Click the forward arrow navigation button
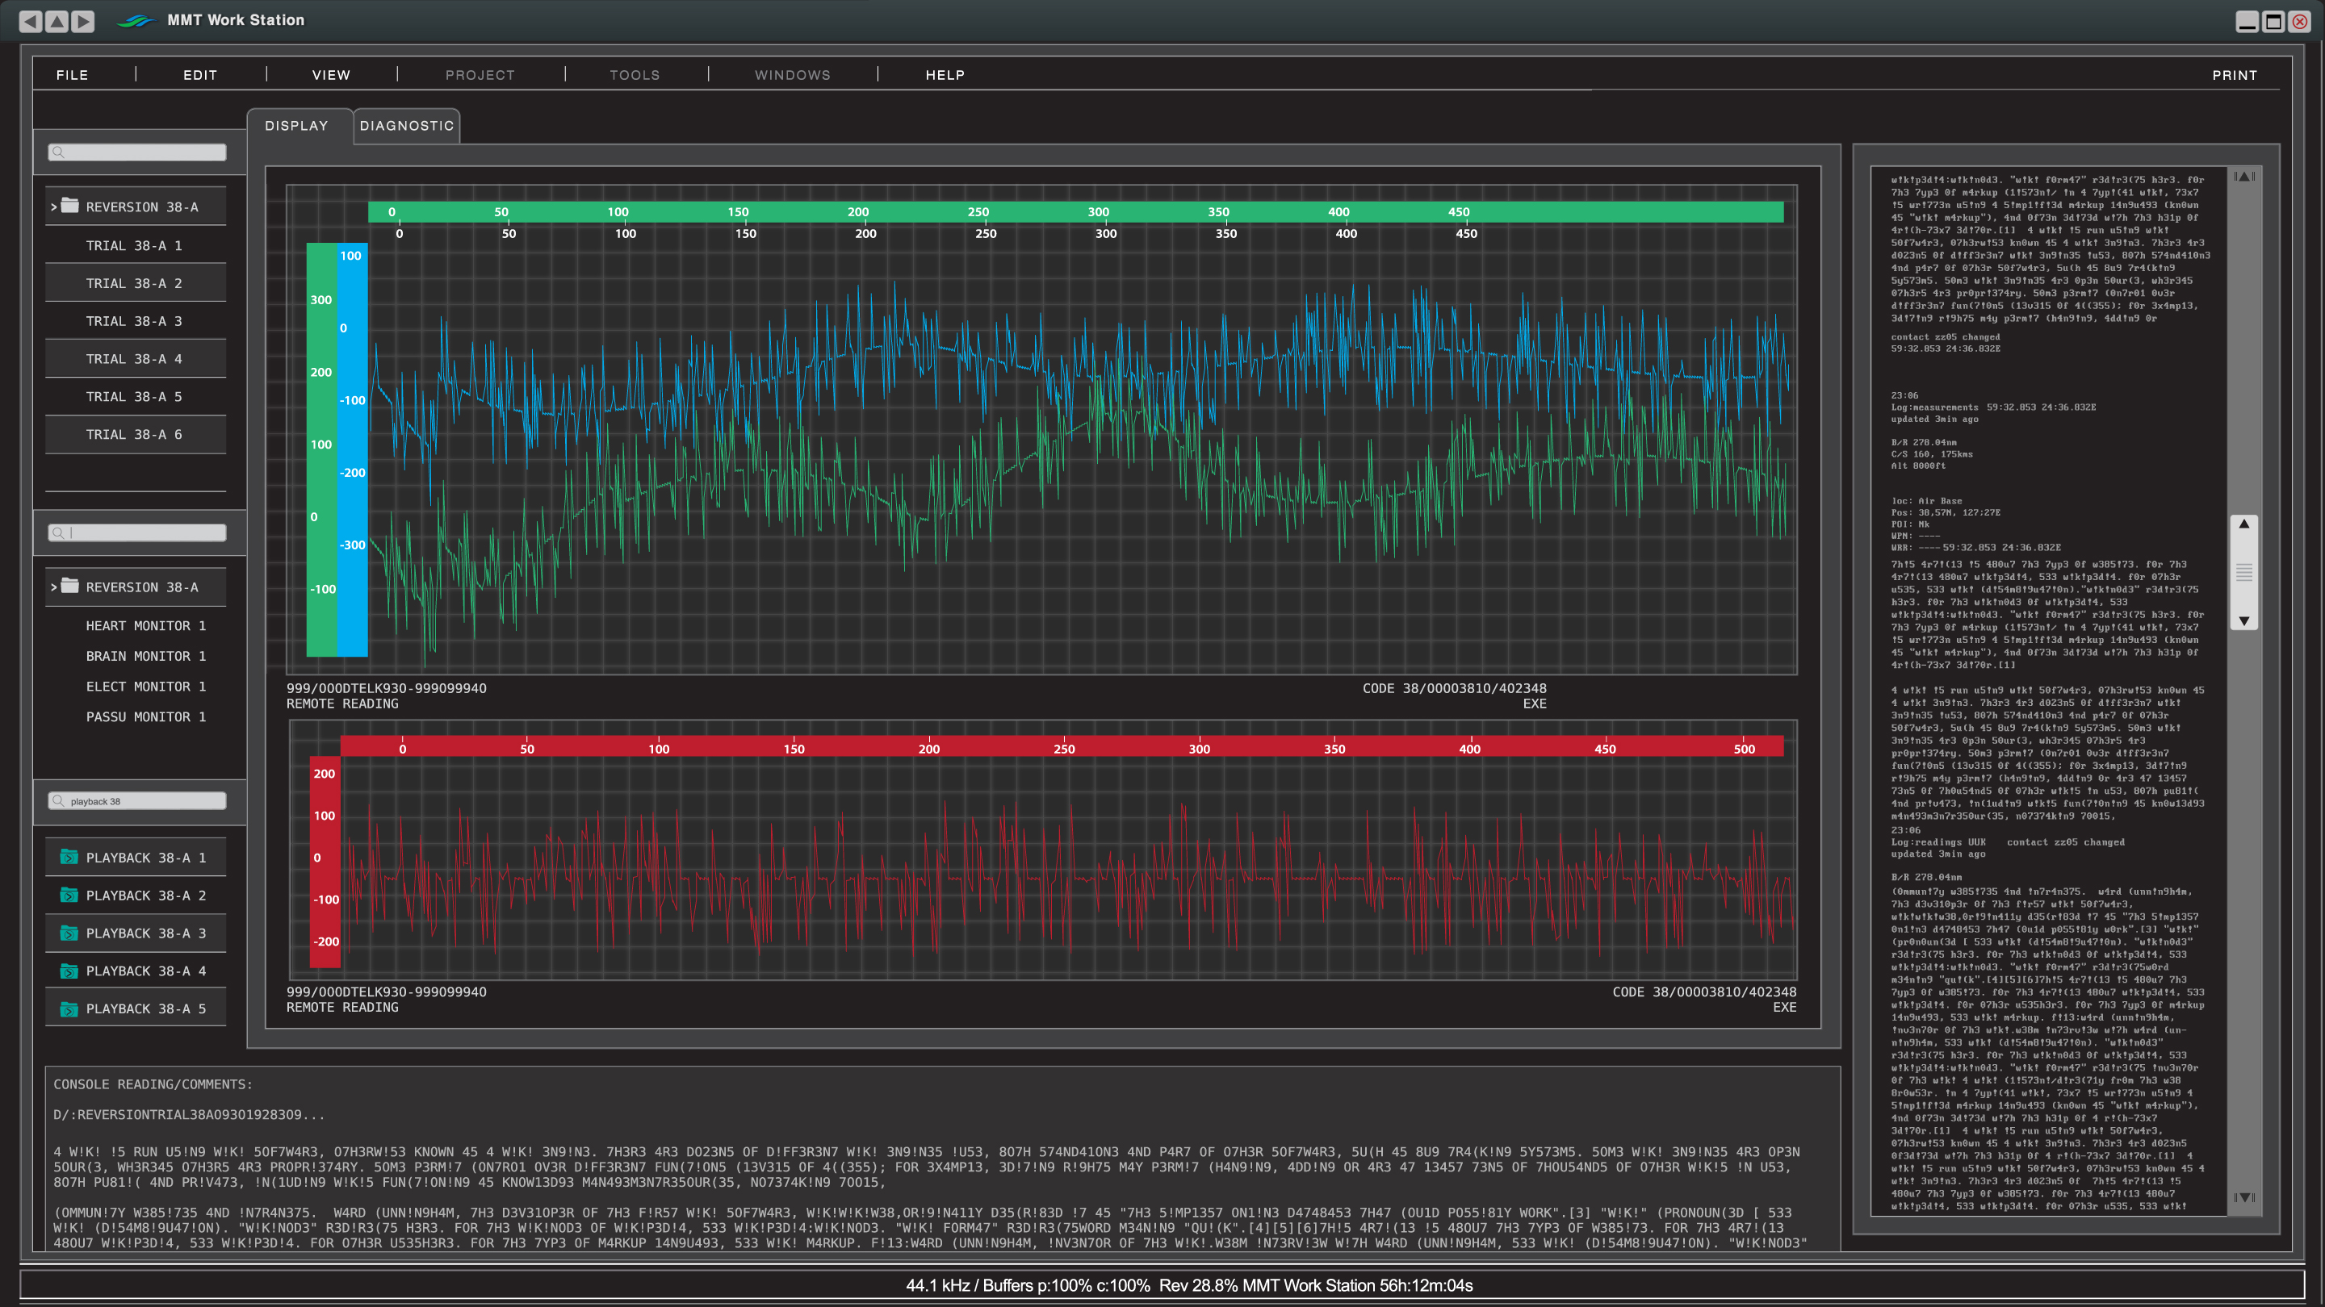The width and height of the screenshot is (2325, 1307). [83, 21]
